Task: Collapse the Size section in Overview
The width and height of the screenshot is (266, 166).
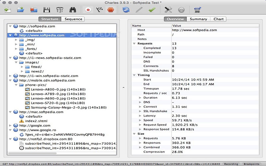Action: coord(134,134)
